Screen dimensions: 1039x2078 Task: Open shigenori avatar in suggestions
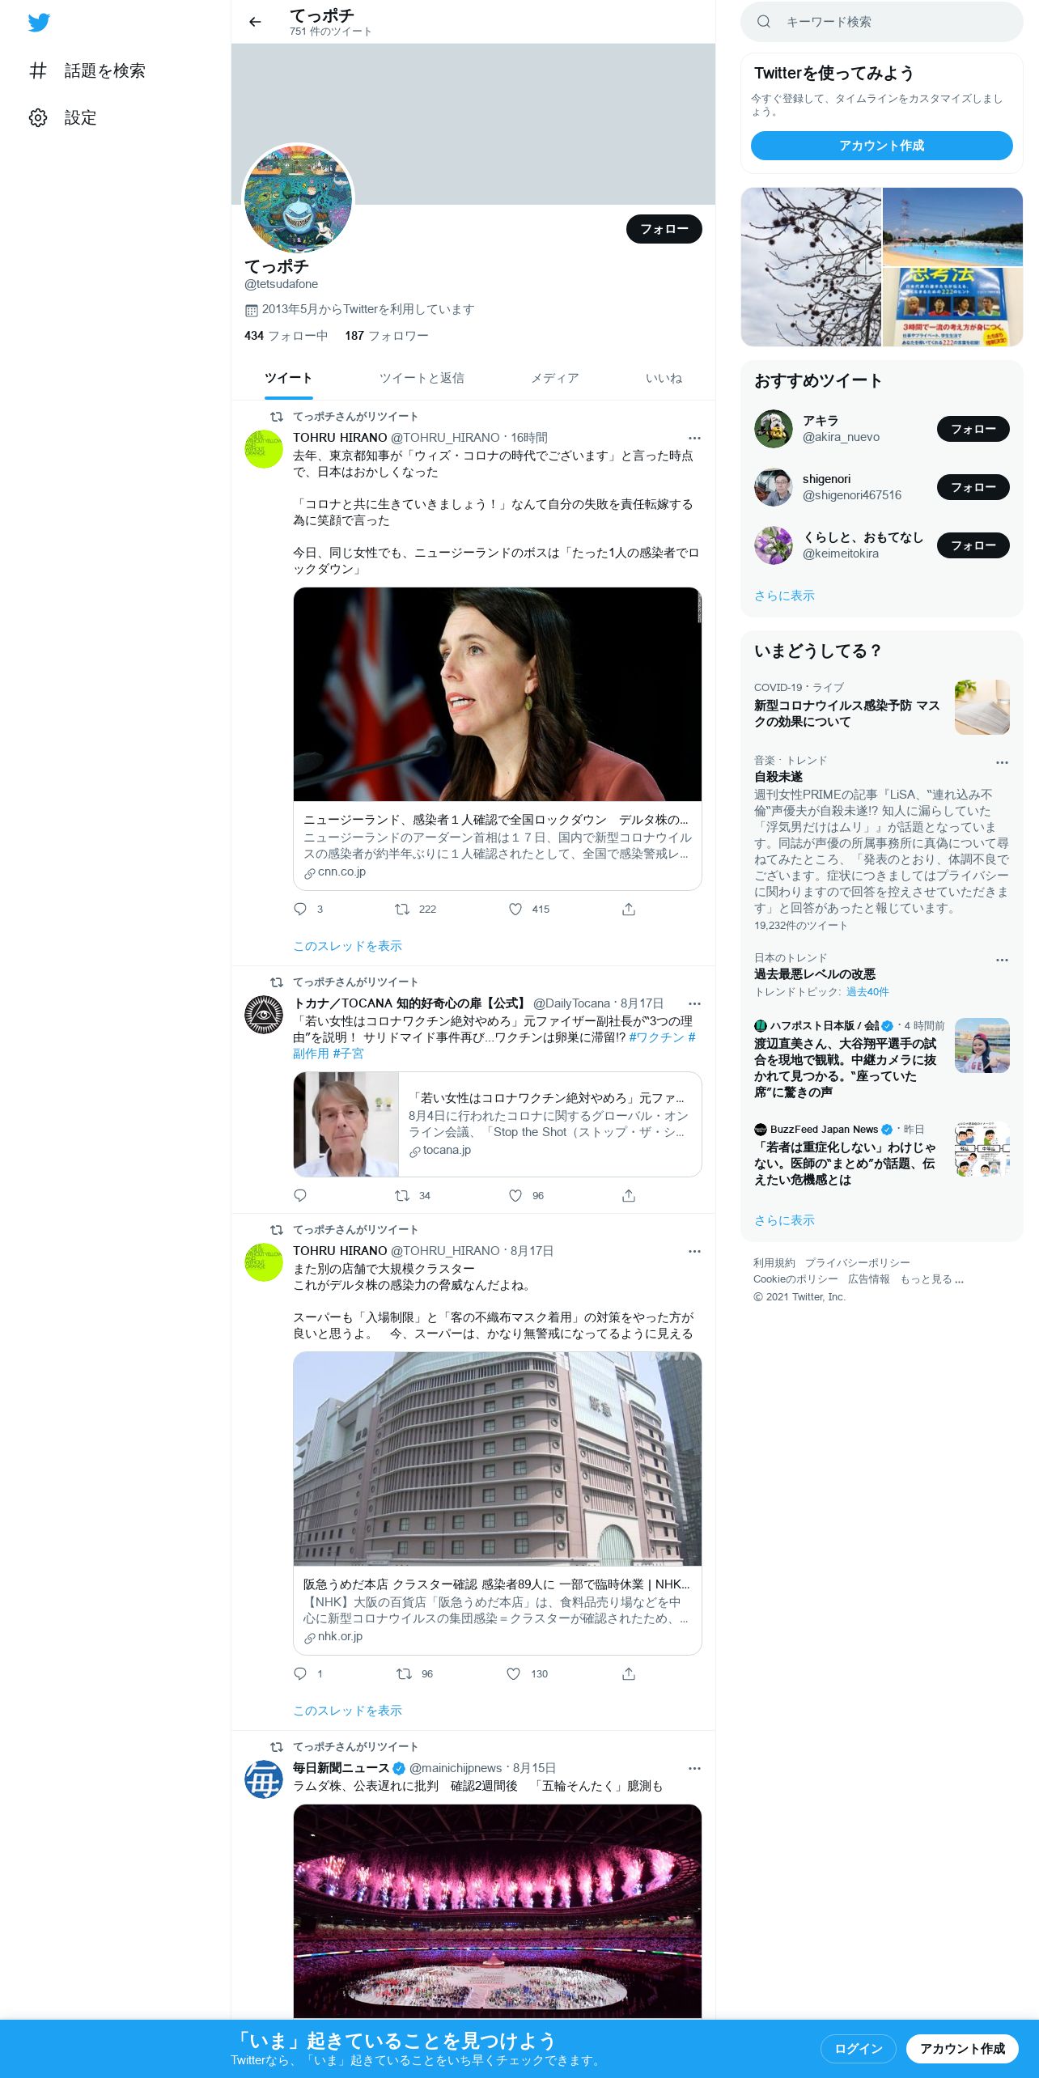tap(774, 487)
